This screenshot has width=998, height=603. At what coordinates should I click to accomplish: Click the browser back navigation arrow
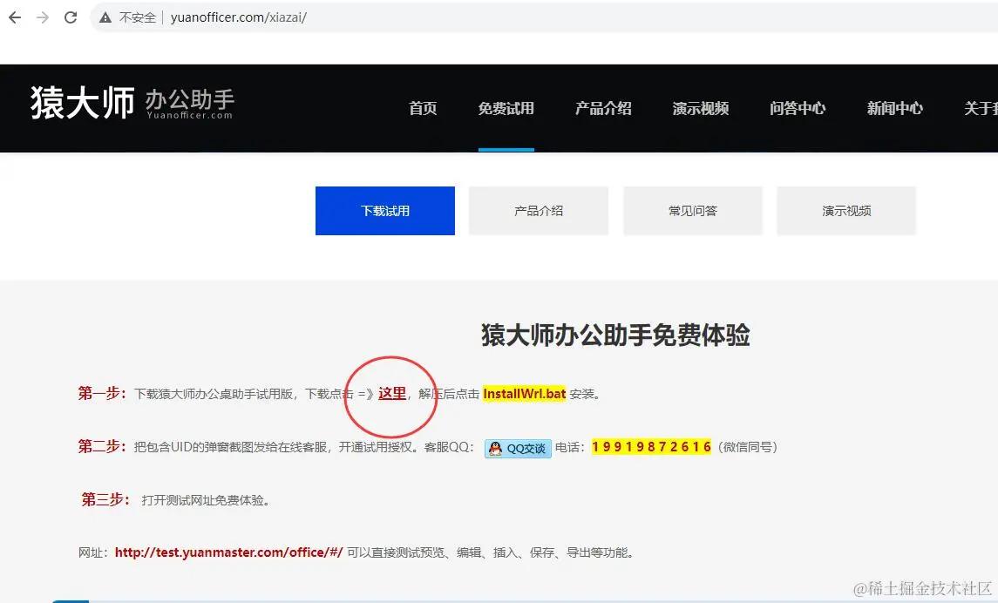point(13,17)
